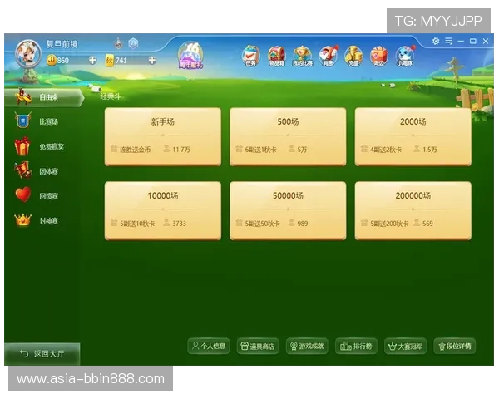Viewport: 499px width, 399px height.
Task: Open the 排行榜 leaderboard button
Action: (356, 346)
